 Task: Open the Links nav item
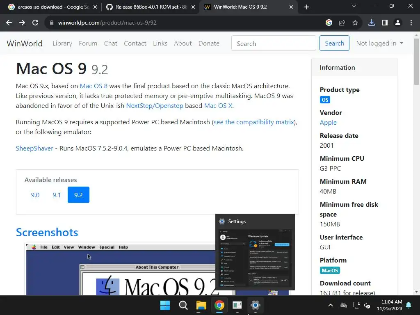tap(160, 43)
